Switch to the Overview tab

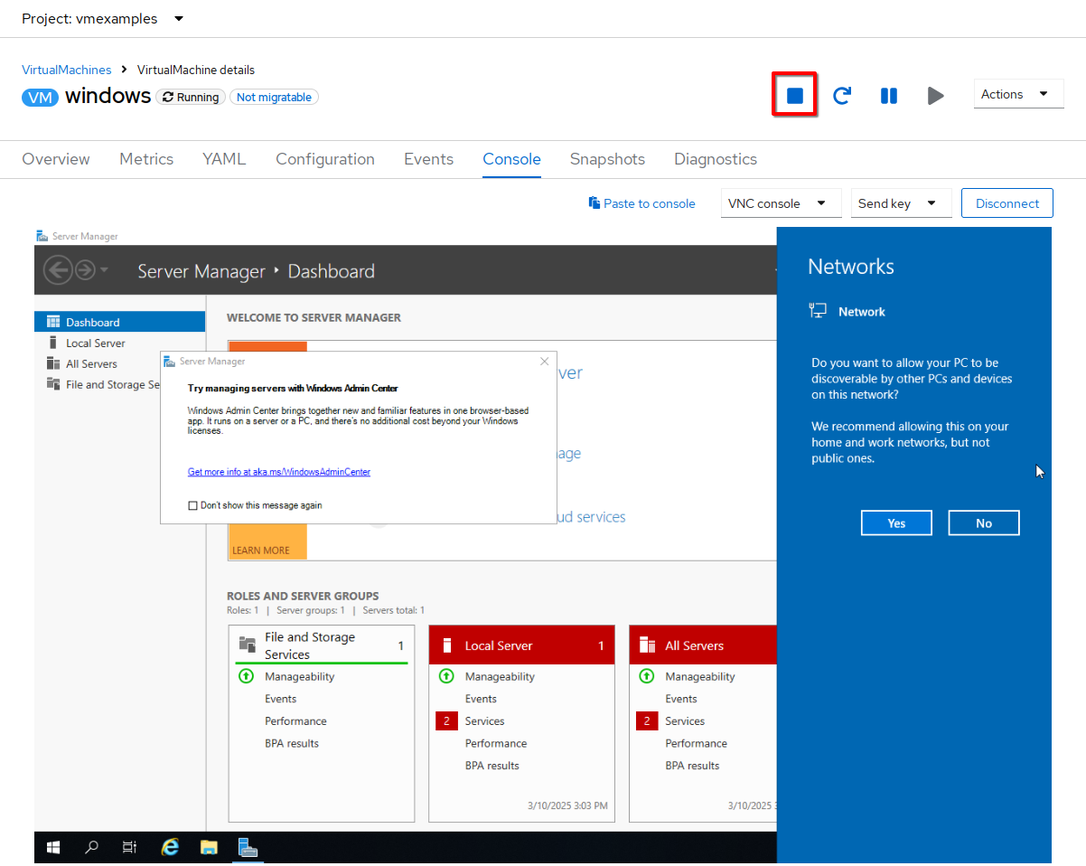pyautogui.click(x=56, y=159)
